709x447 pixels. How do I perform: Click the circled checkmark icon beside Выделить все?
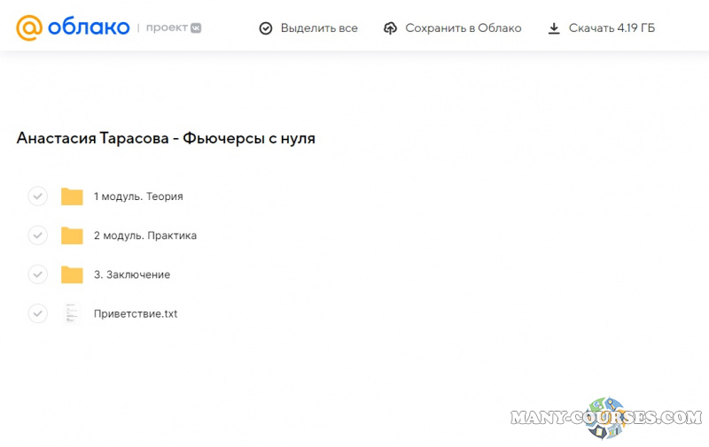point(266,28)
